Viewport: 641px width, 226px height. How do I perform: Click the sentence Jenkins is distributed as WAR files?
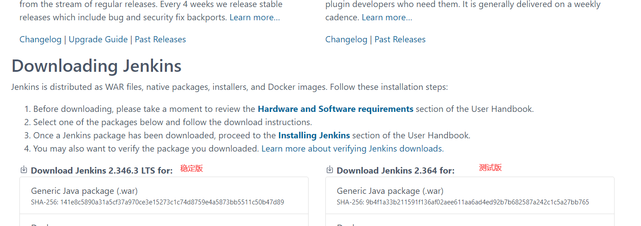point(230,87)
